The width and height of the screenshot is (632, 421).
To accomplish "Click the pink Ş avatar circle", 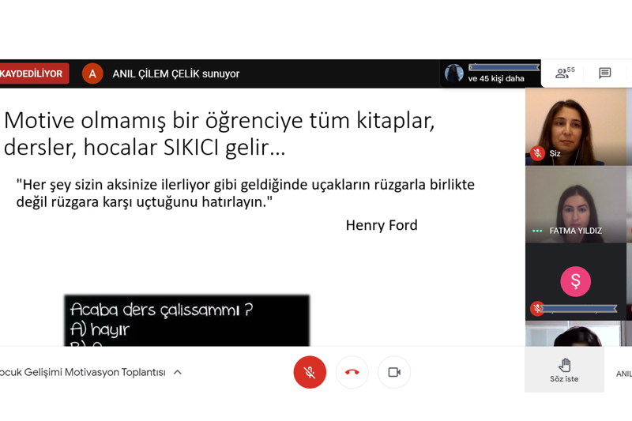I will (x=575, y=281).
